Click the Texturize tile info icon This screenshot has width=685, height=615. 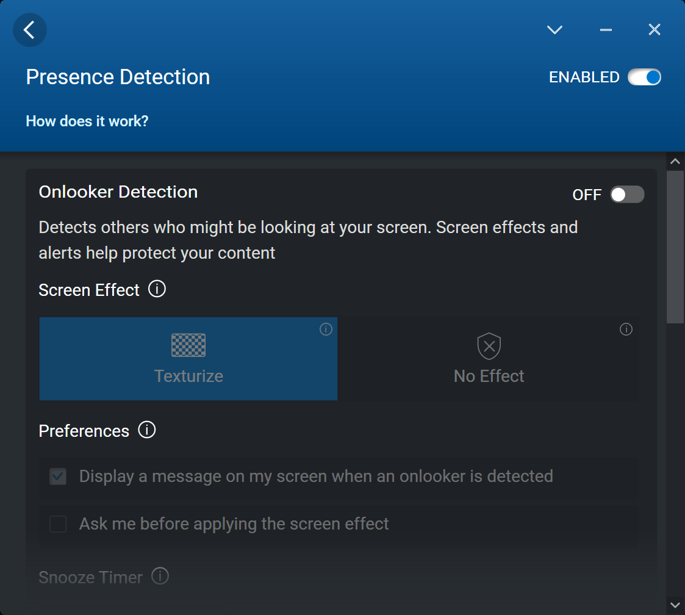tap(326, 329)
